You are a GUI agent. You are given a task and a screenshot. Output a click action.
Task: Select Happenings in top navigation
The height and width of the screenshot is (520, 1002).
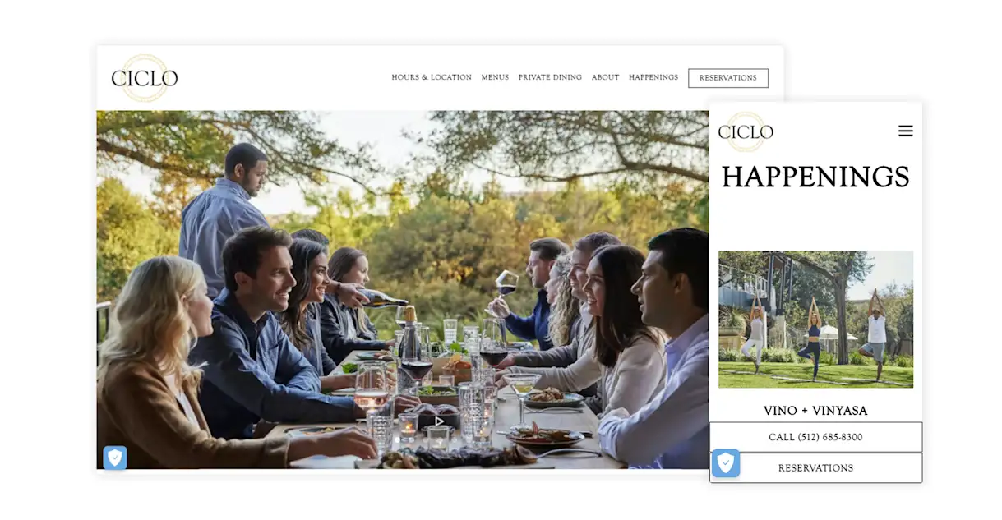[653, 77]
